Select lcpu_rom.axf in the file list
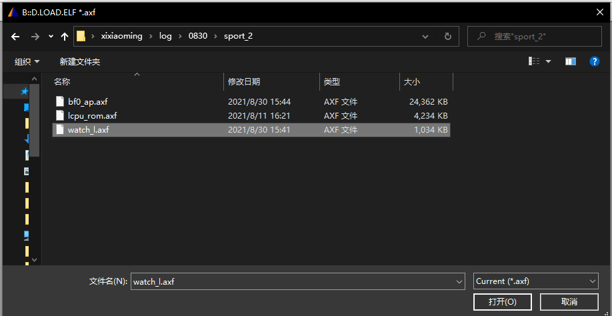This screenshot has width=612, height=316. point(92,116)
